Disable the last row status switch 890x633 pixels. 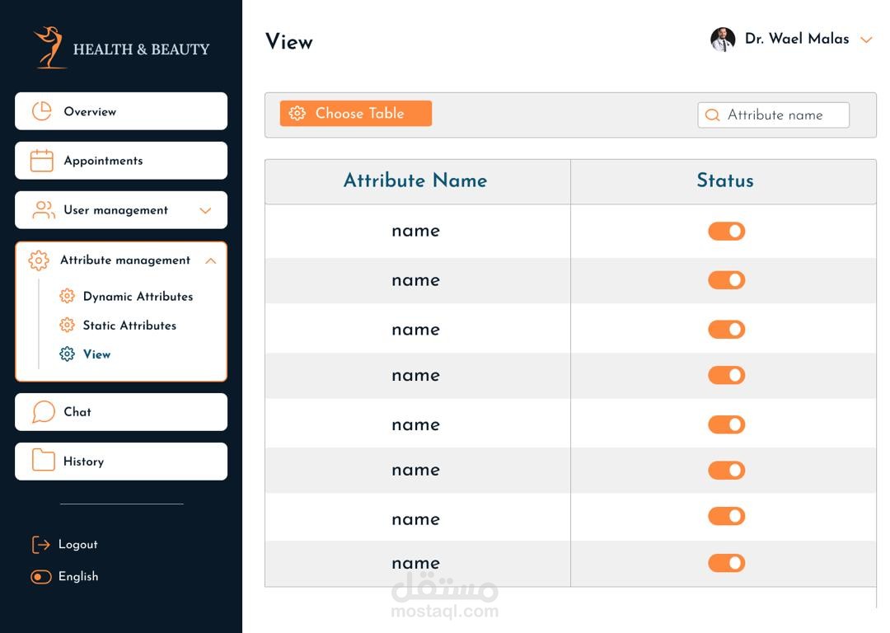726,563
